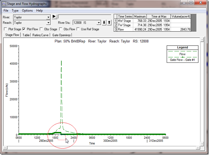209x155 pixels.
Task: Click the 714.38 maximum value
Action: click(x=140, y=25)
